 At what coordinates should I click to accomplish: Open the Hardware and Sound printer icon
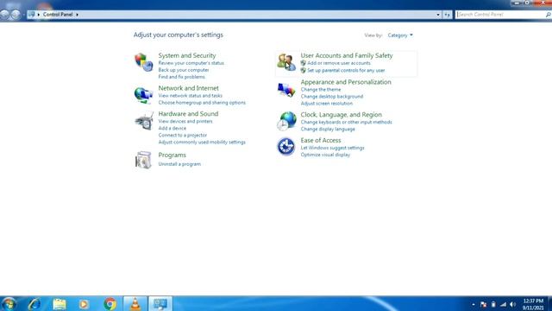(x=144, y=121)
